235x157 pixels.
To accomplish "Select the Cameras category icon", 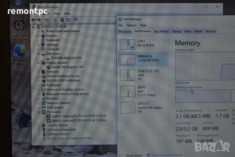I will pos(43,44).
